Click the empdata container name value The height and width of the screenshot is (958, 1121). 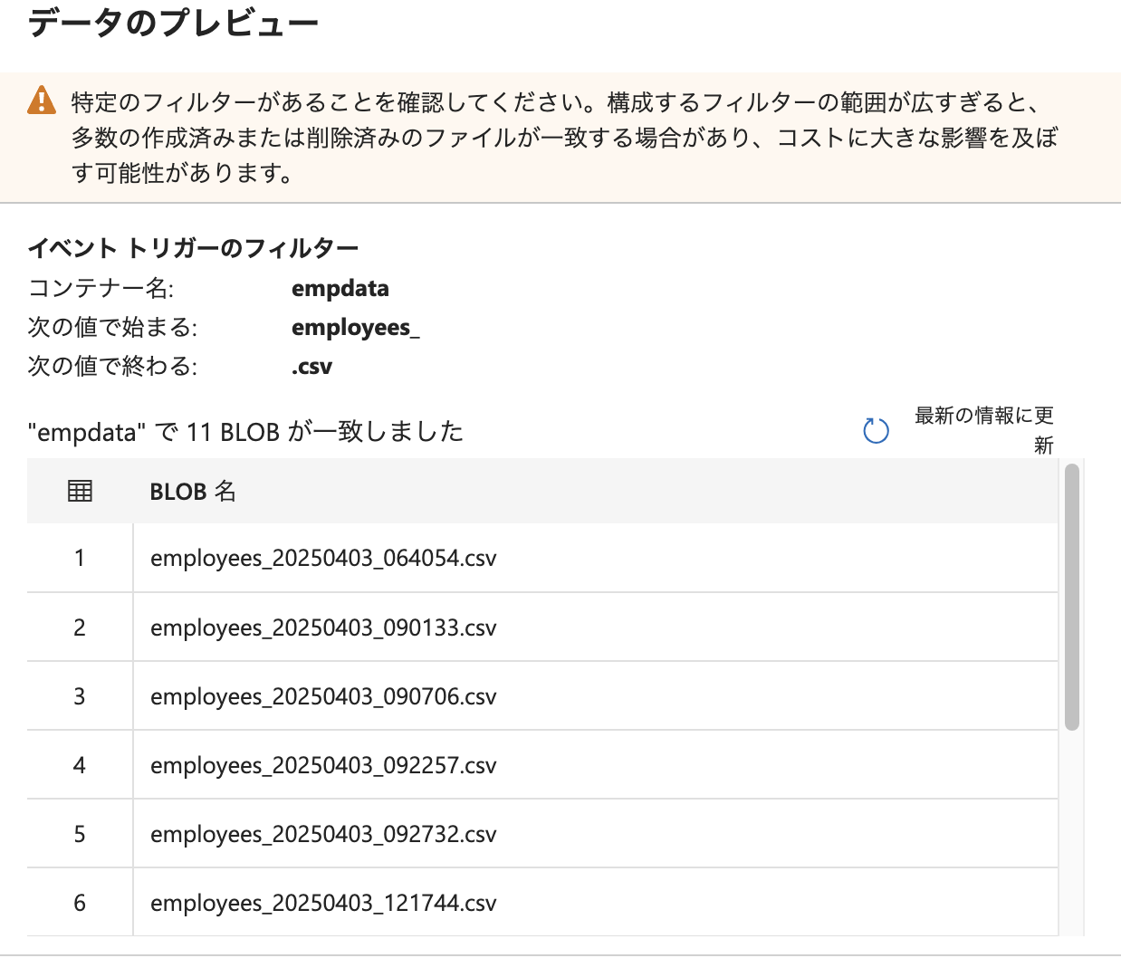(x=340, y=288)
